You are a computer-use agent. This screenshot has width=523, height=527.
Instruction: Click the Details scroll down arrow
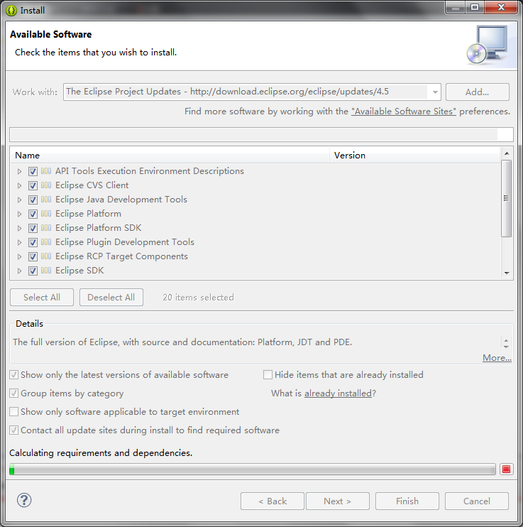506,346
